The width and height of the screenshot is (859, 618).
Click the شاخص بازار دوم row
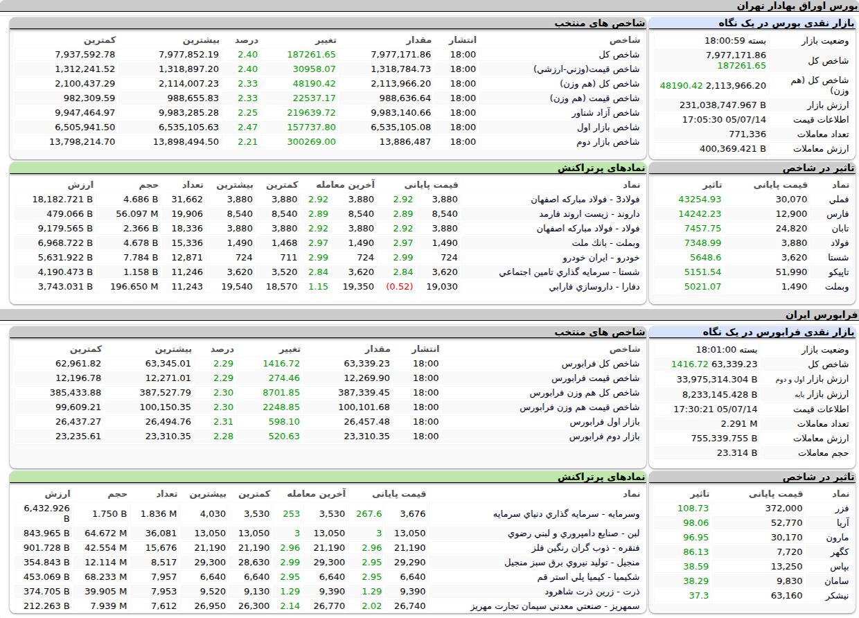[x=329, y=141]
